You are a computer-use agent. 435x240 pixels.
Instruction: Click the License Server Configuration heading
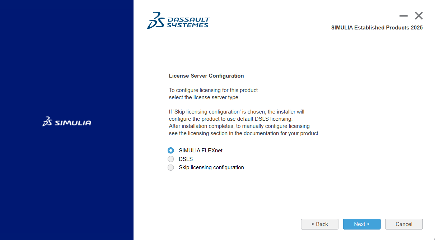pyautogui.click(x=206, y=76)
